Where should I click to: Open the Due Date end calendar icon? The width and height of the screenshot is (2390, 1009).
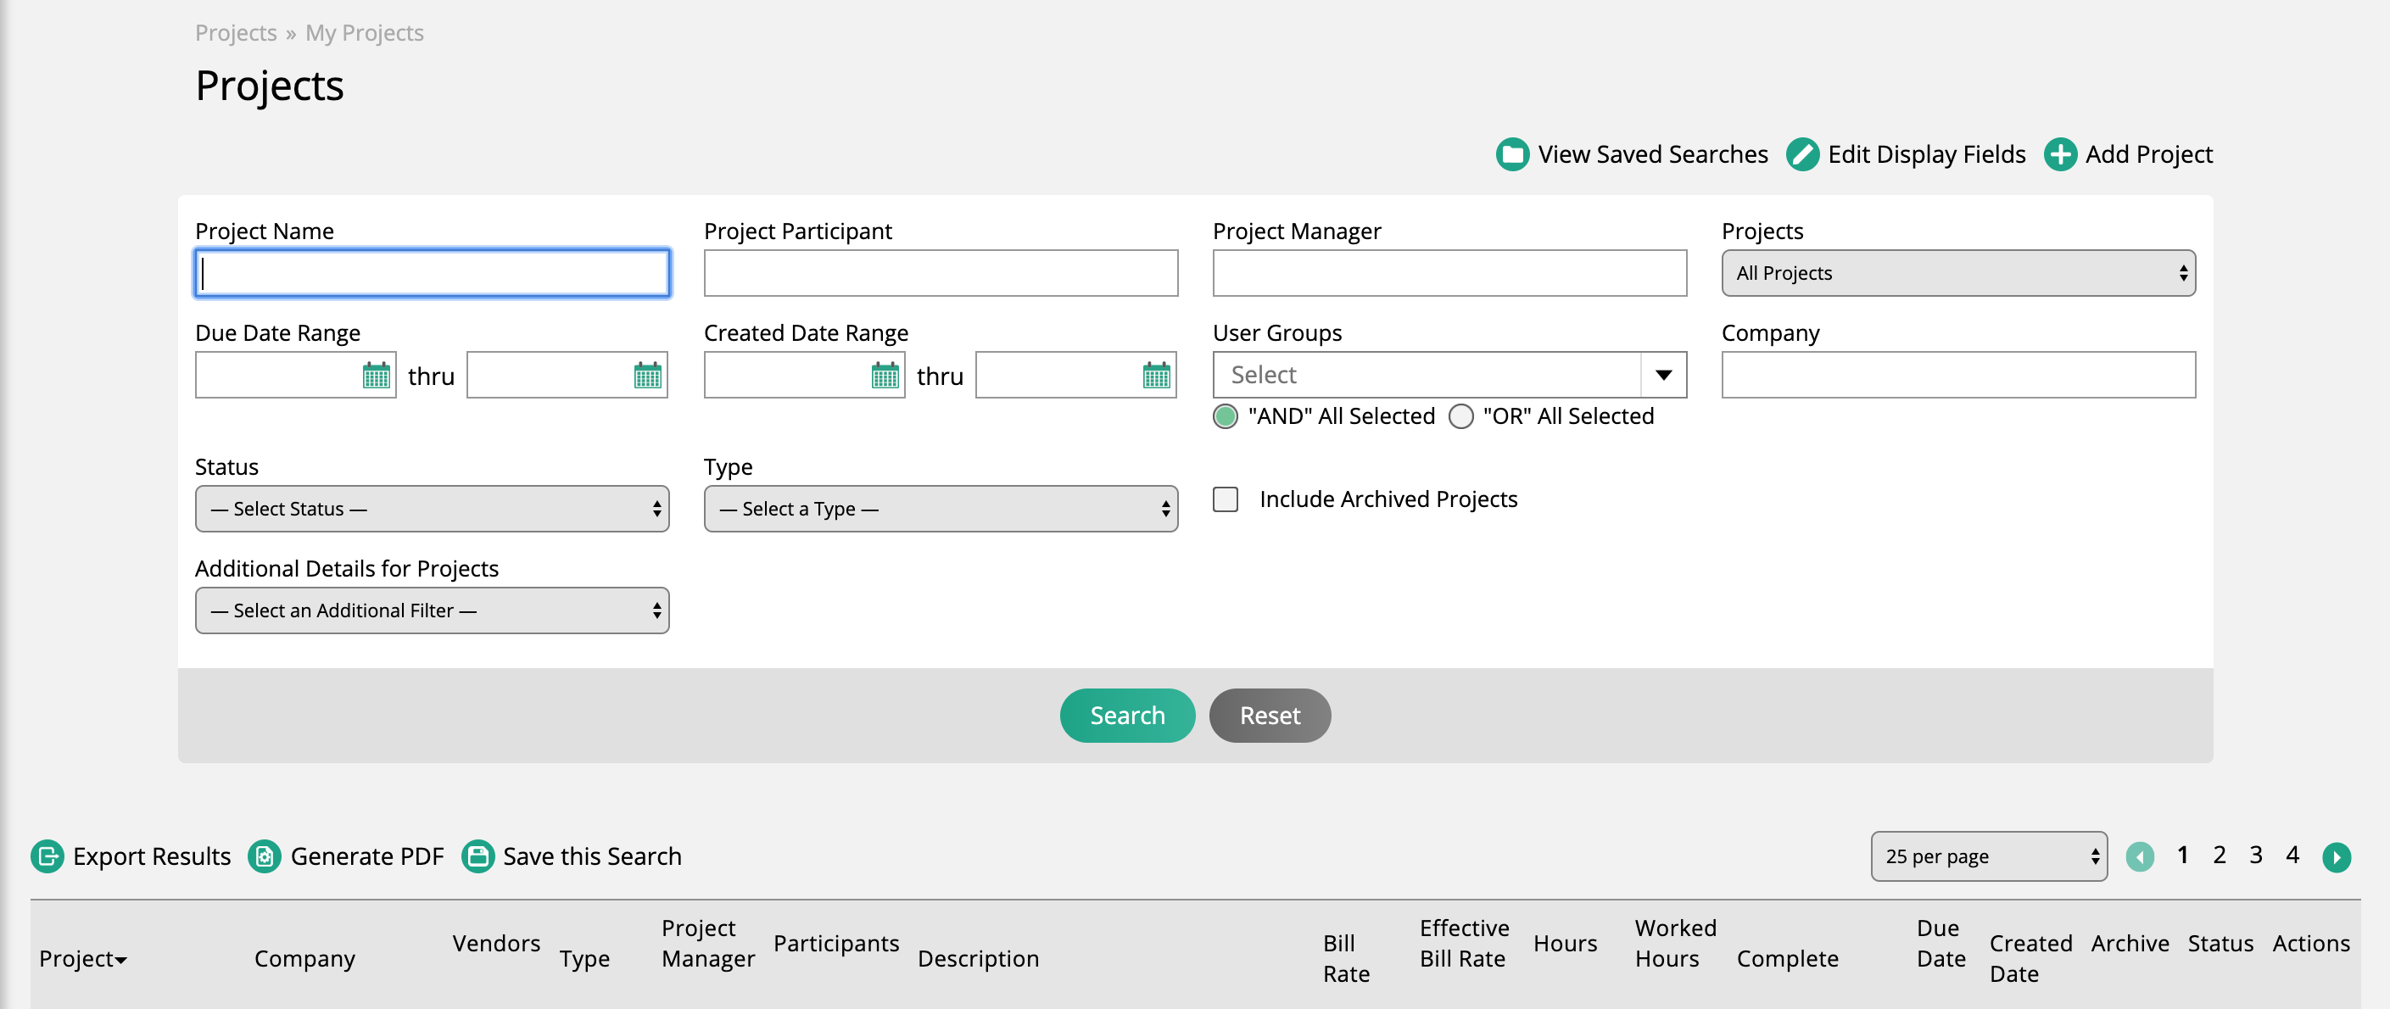pos(648,376)
